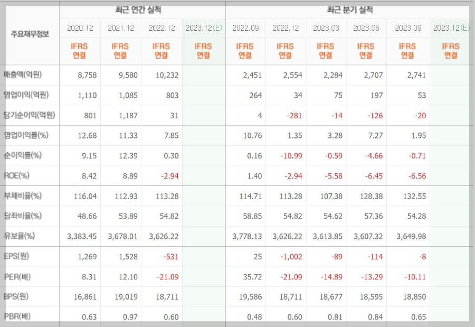Screen dimensions: 475x327
Task: Click the 영업이익률(%) row label
Action: tap(26, 135)
